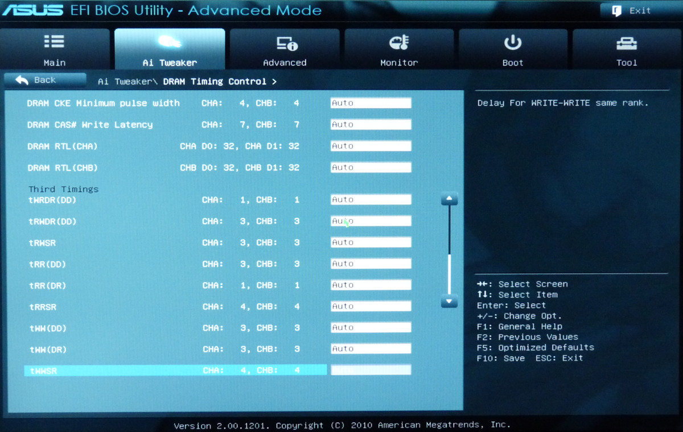Open the Main tab list icon
This screenshot has height=432, width=683.
54,42
